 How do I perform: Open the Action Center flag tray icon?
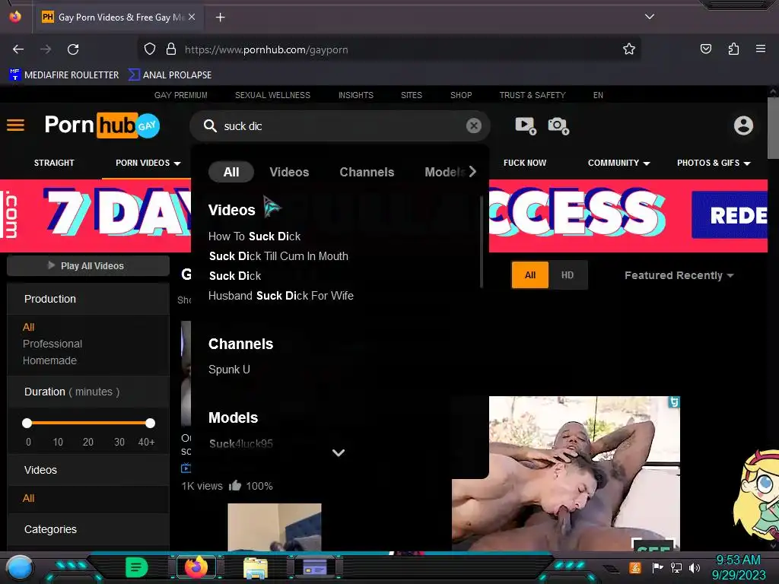pos(658,567)
